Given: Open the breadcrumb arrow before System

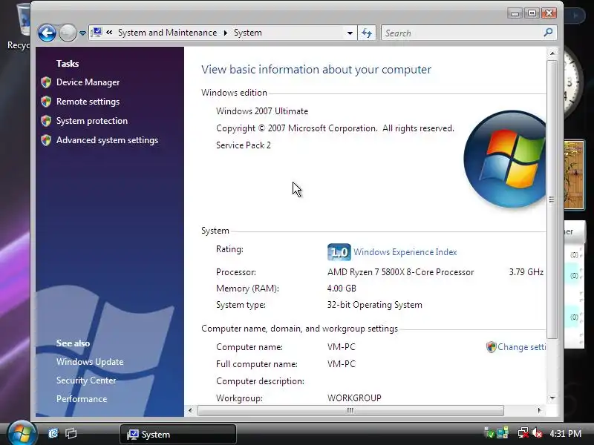Looking at the screenshot, I should click(x=226, y=33).
